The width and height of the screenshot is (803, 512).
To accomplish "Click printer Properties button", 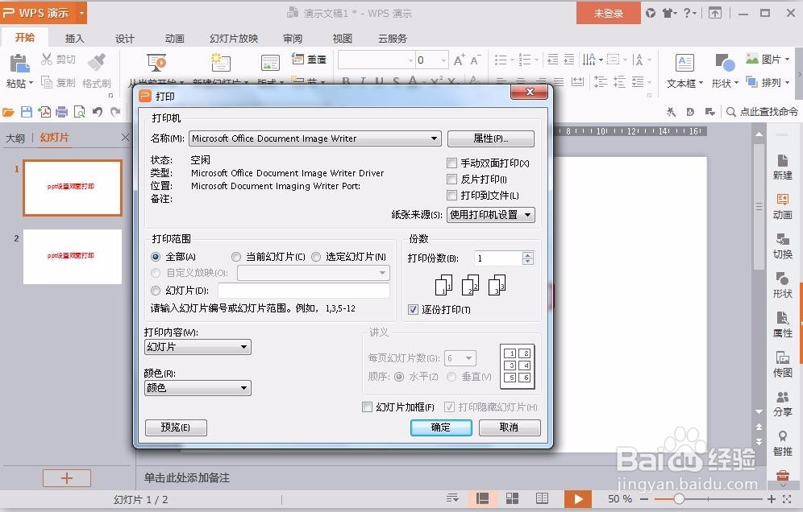I will pos(491,138).
